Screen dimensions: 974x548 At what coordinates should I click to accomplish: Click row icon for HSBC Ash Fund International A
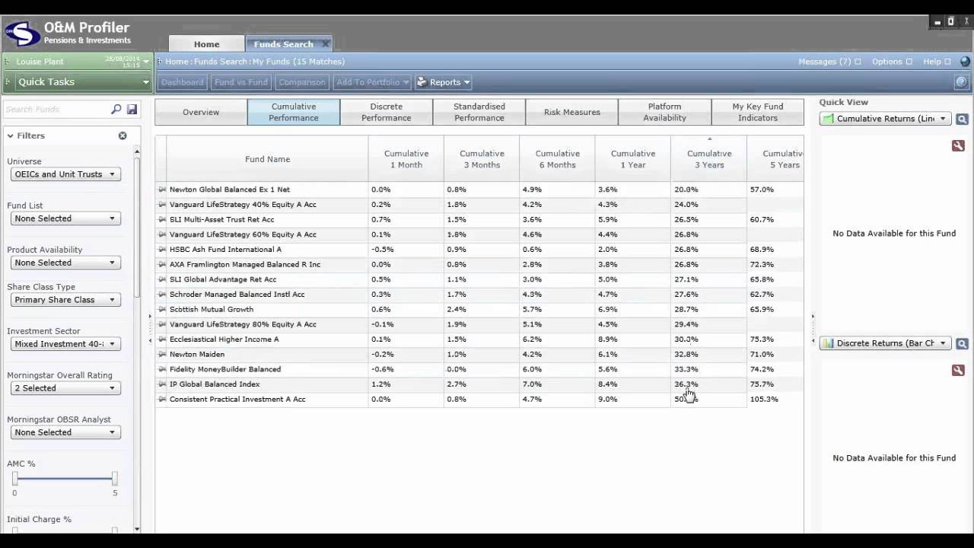[161, 250]
